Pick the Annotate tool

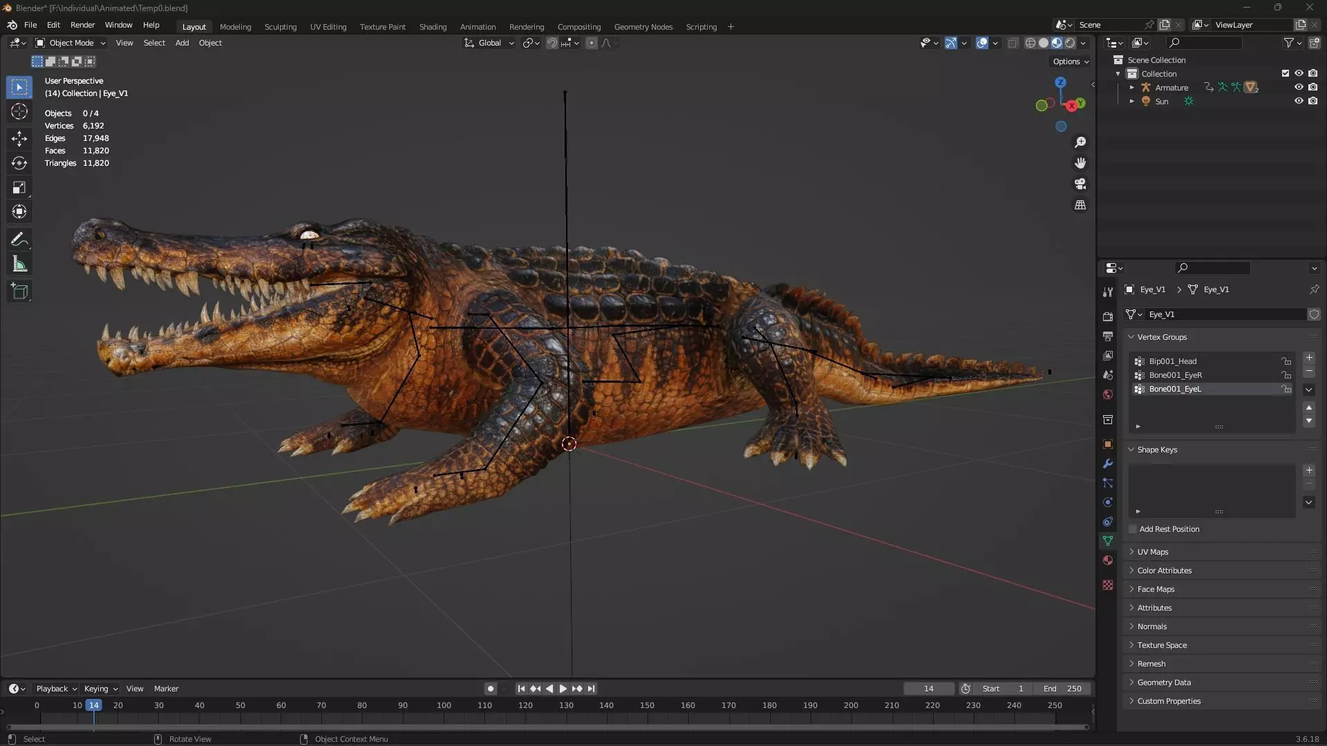(19, 240)
